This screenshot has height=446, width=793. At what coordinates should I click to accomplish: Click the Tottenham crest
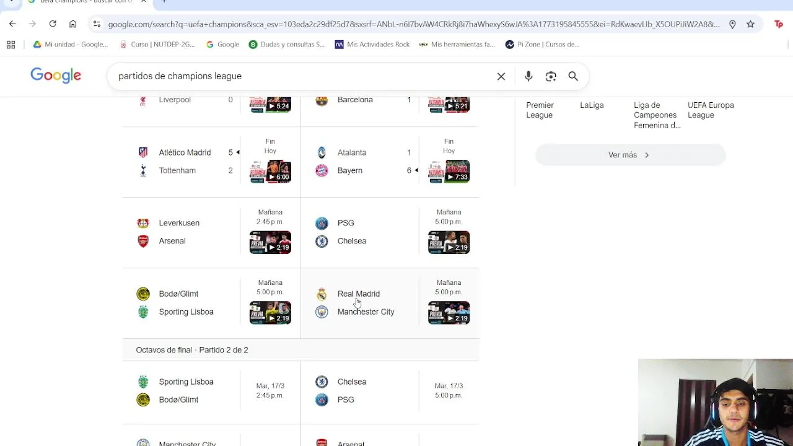pos(143,170)
